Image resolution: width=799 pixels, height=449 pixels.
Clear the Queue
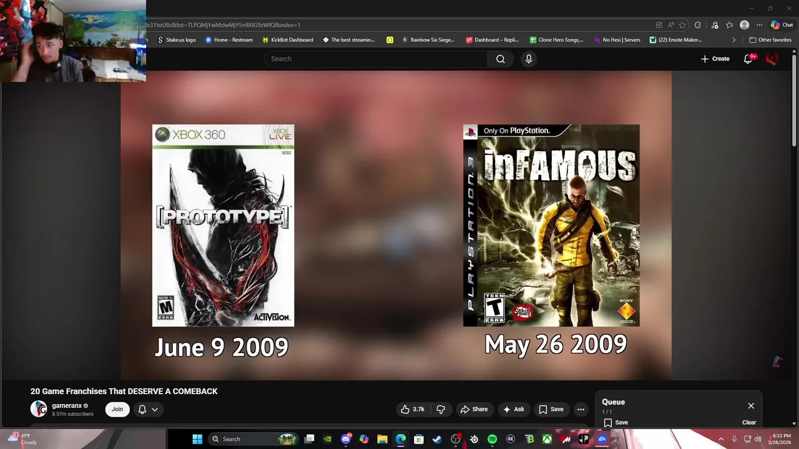(x=749, y=422)
